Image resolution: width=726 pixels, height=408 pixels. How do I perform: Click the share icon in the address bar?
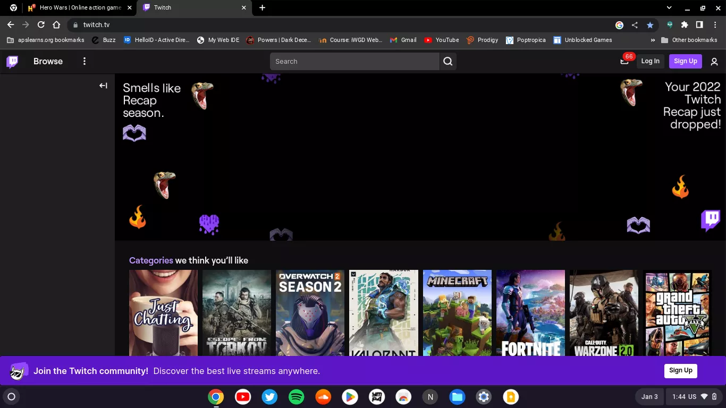(635, 24)
